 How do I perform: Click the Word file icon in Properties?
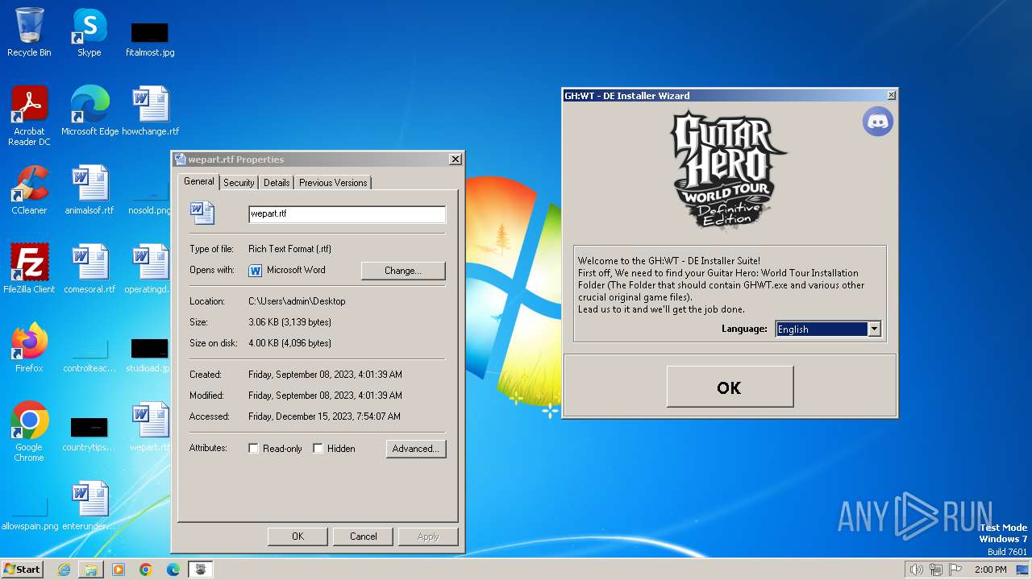202,213
